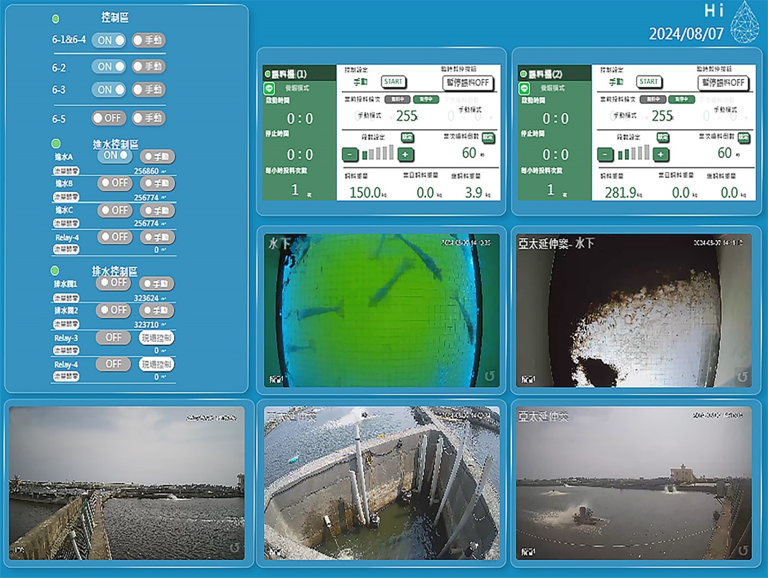Click the green status dot beside 進水控制區

[x=56, y=144]
